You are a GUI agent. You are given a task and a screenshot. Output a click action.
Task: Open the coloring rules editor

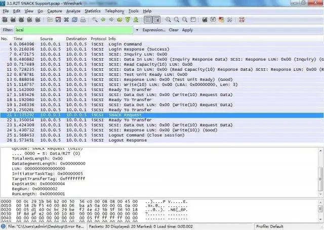[221, 20]
